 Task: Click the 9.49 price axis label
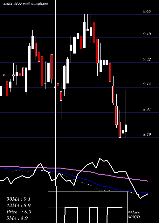(147, 34)
